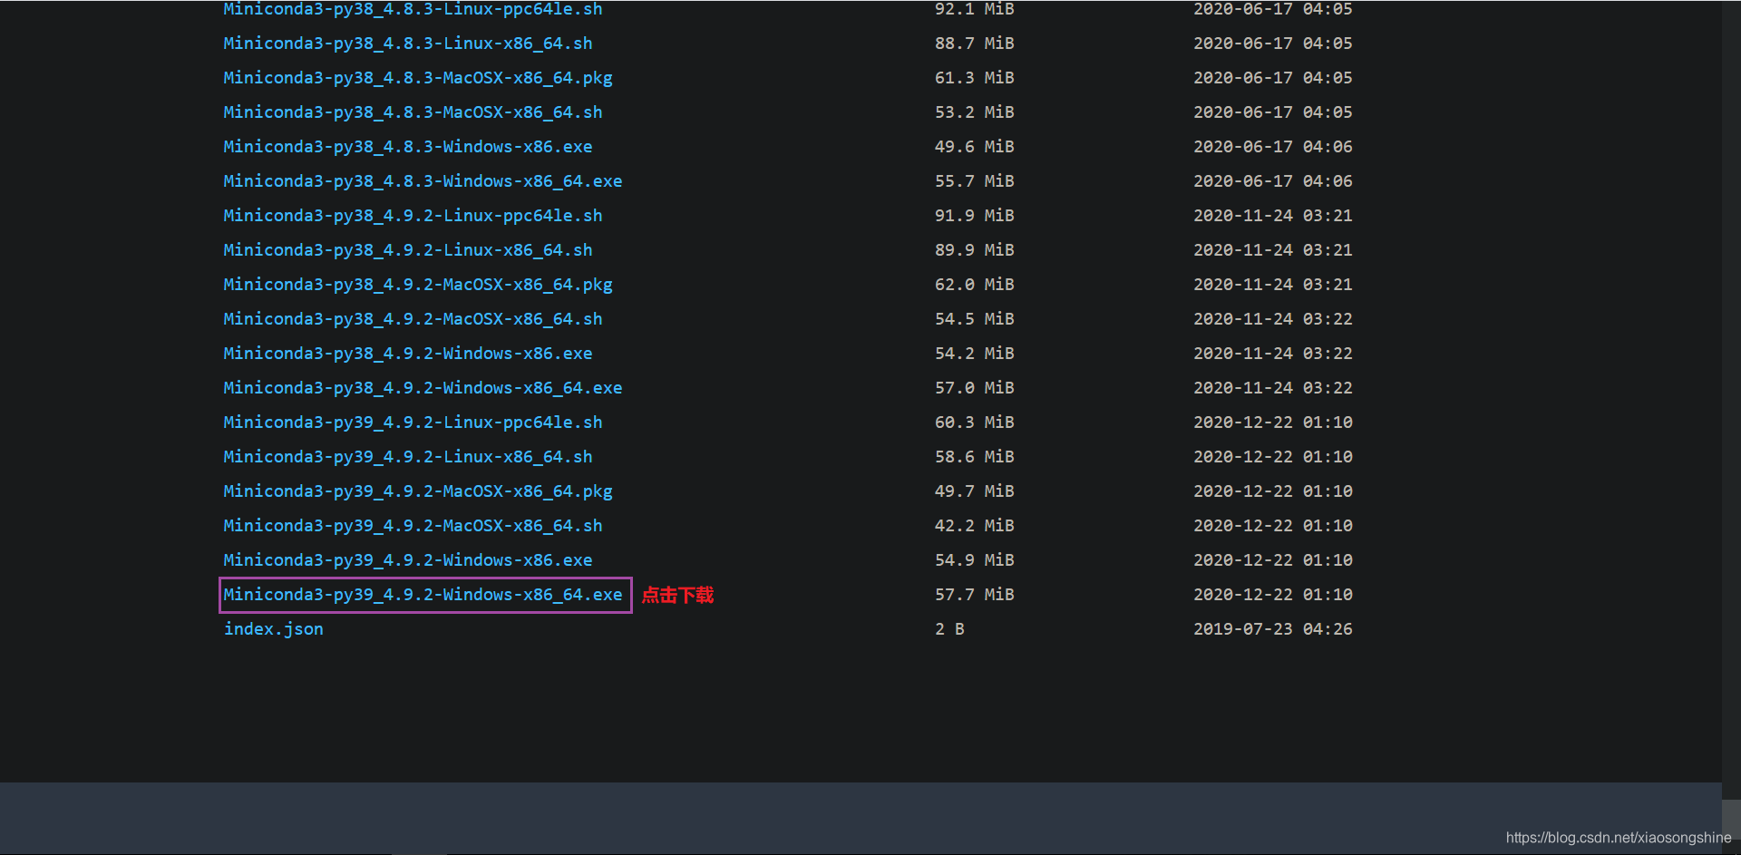This screenshot has height=855, width=1741.
Task: Click the 49.6 MiB size value
Action: click(x=975, y=147)
